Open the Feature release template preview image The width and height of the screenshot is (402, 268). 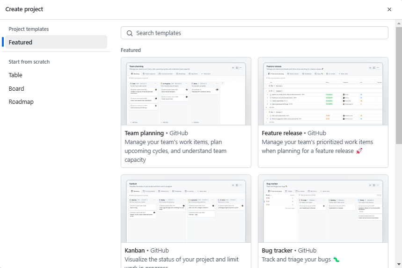[x=323, y=92]
